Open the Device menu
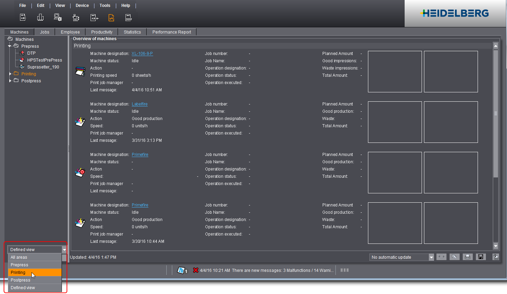Viewport: 507px width, 294px height. [82, 6]
